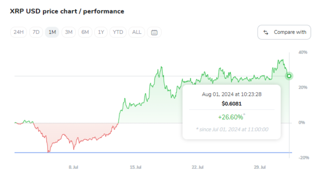
Task: Click the XRP USD price chart heading
Action: pyautogui.click(x=67, y=11)
